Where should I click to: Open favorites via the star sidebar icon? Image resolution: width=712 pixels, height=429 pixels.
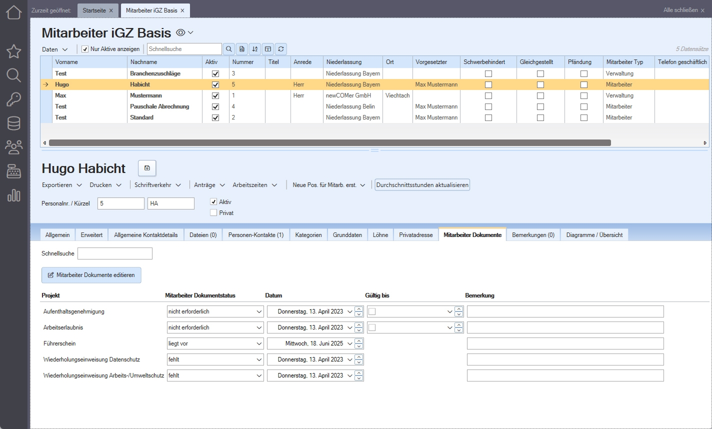pos(13,51)
